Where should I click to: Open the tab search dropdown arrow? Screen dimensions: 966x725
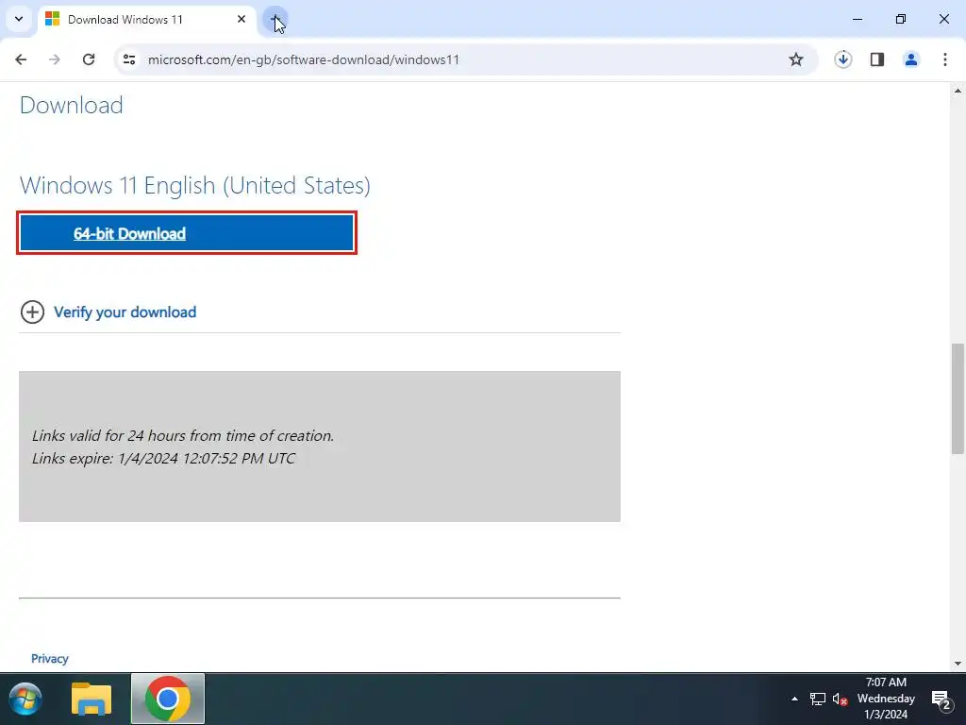point(19,19)
